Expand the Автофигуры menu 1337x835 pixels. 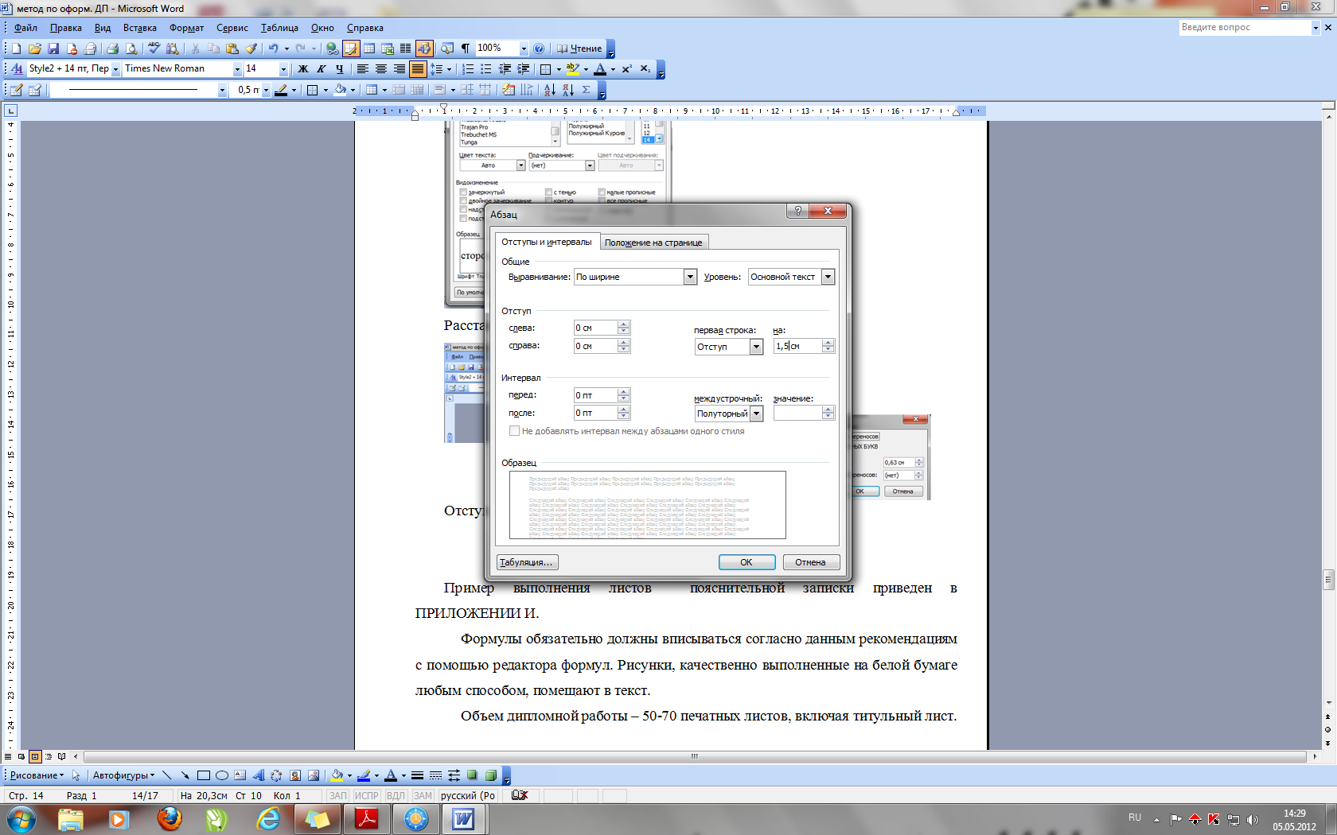pyautogui.click(x=123, y=775)
